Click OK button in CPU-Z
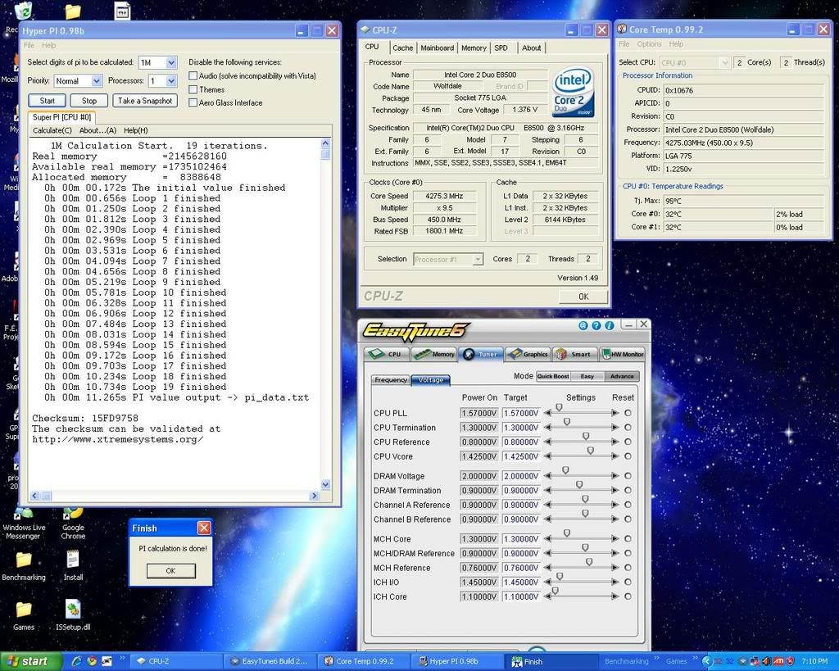The width and height of the screenshot is (839, 671). pyautogui.click(x=583, y=297)
